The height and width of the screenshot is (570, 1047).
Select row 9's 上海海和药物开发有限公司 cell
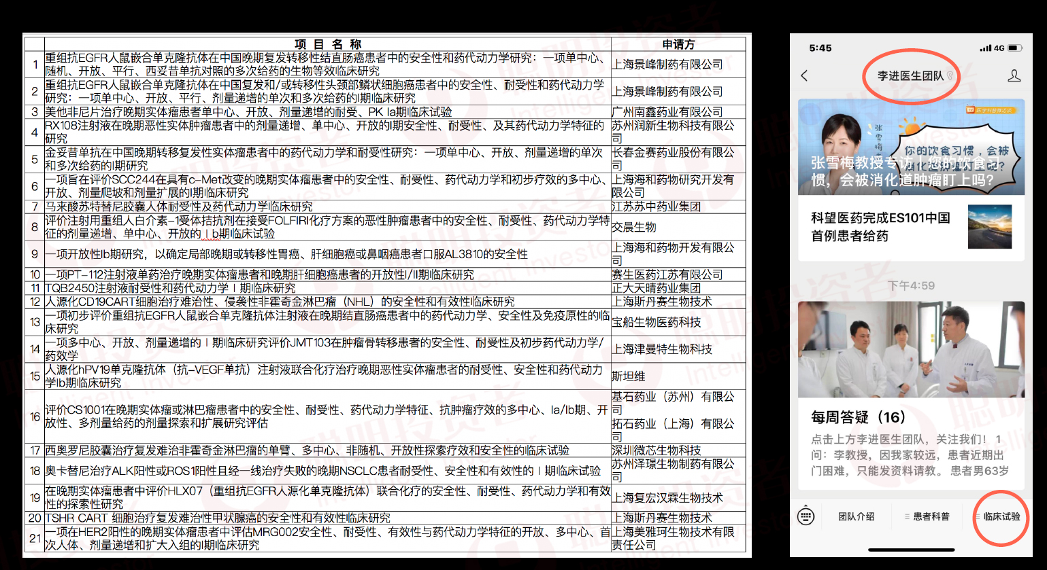click(678, 254)
